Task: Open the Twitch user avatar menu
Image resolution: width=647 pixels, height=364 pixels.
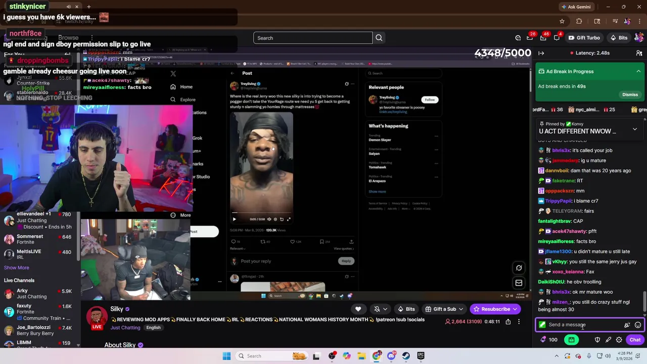Action: point(639,37)
